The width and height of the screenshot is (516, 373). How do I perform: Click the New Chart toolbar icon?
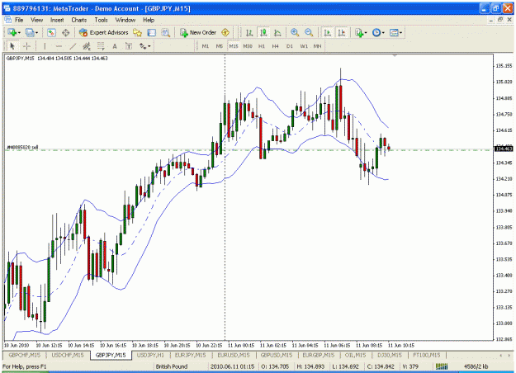(12, 32)
